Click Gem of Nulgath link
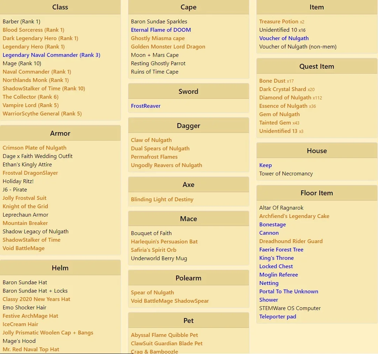378x354 pixels. coord(279,114)
